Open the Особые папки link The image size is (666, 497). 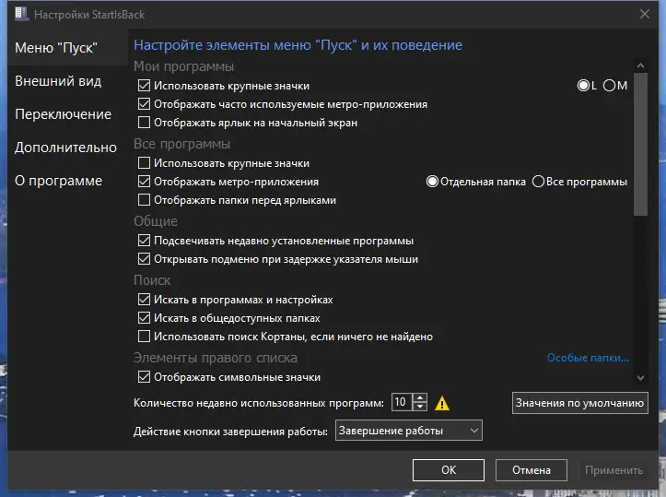click(588, 358)
